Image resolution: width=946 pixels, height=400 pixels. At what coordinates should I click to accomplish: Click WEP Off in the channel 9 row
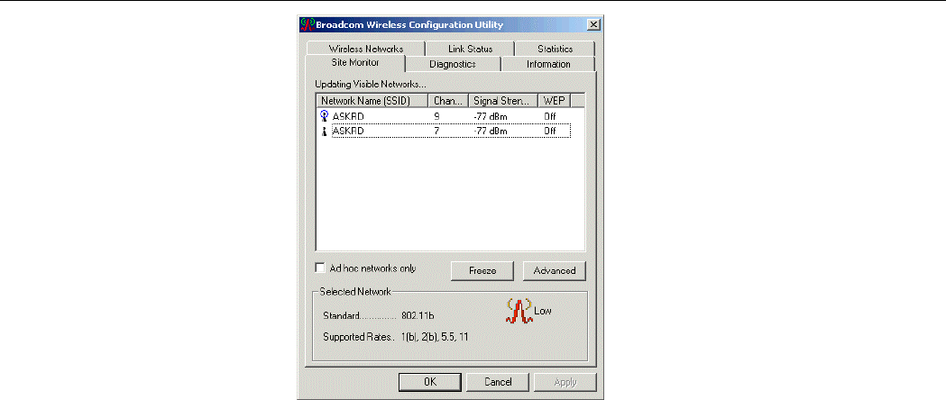tap(549, 116)
